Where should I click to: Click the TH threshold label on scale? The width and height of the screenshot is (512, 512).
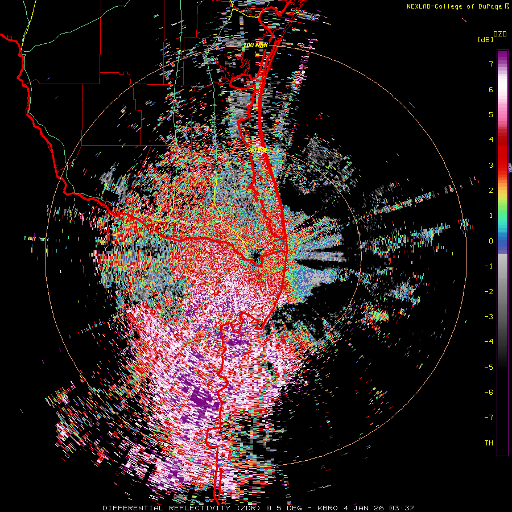click(489, 443)
